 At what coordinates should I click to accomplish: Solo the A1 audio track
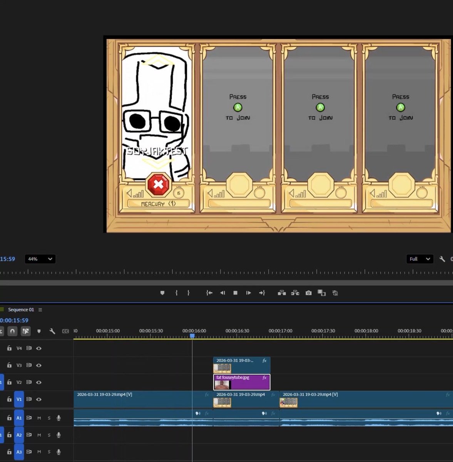49,418
